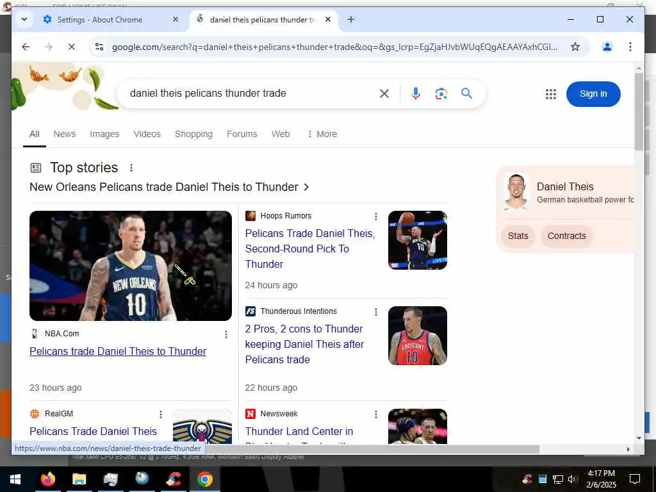Image resolution: width=656 pixels, height=492 pixels.
Task: Select the Images results tab
Action: [x=104, y=134]
